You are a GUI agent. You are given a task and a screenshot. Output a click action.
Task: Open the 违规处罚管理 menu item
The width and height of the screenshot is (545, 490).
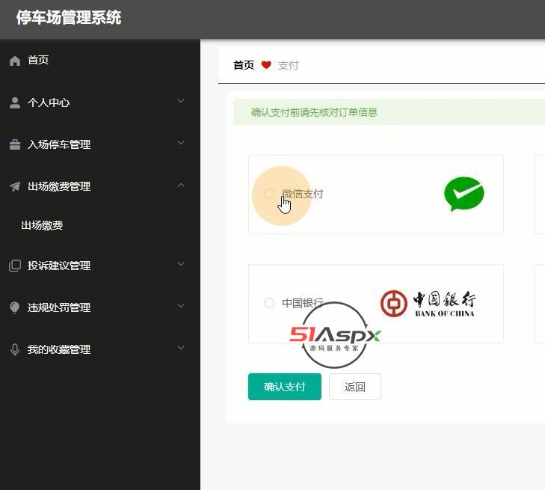100,307
